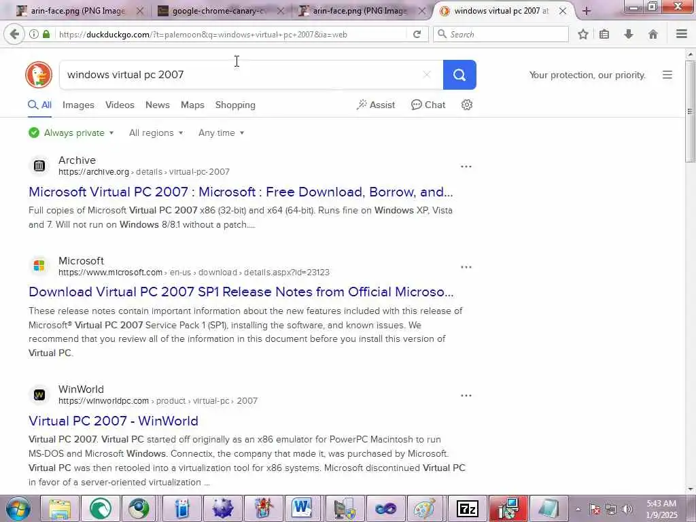Switch to Maps results
Viewport: 696px width, 522px height.
click(192, 105)
